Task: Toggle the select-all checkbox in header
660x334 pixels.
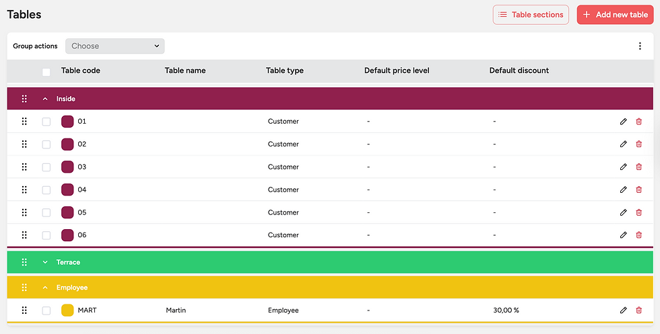Action: (46, 72)
